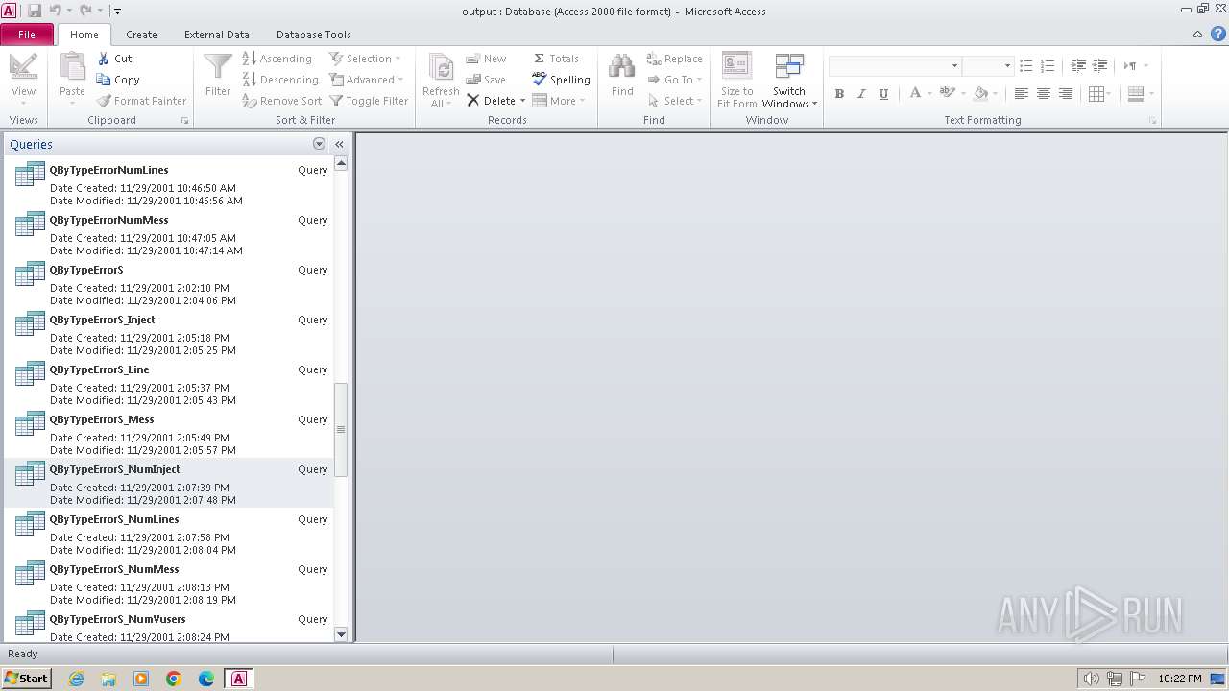The image size is (1229, 691).
Task: Click Remove Sort
Action: [281, 101]
